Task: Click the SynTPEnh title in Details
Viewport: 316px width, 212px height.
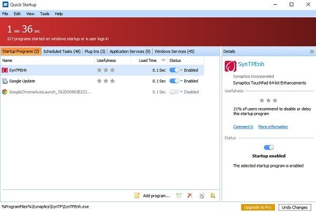Action: pyautogui.click(x=251, y=64)
